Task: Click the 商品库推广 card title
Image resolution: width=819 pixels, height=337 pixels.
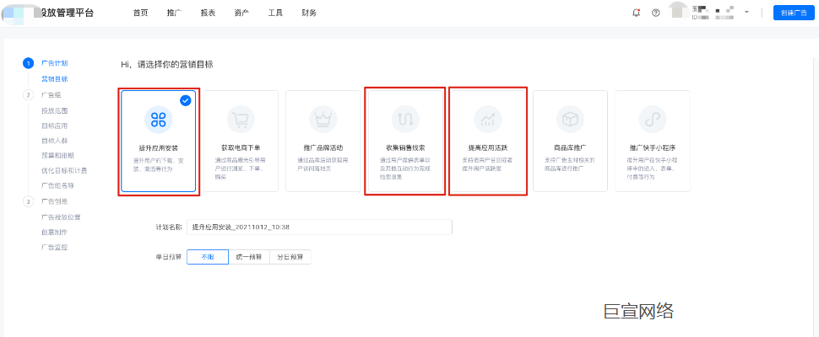Action: pos(570,147)
